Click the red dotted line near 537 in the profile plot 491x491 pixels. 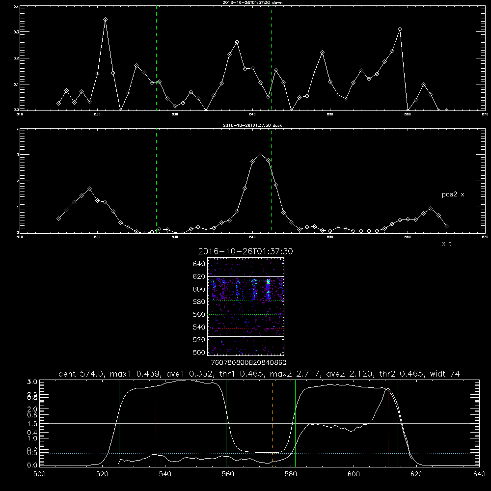coord(156,423)
